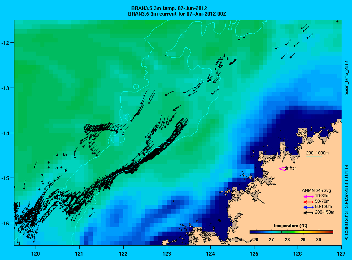Click latitude axis label -16
The height and width of the screenshot is (260, 352).
point(5,224)
